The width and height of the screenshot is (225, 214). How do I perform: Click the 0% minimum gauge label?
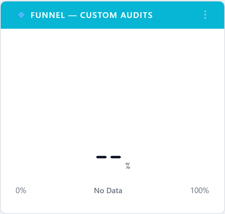[x=21, y=190]
